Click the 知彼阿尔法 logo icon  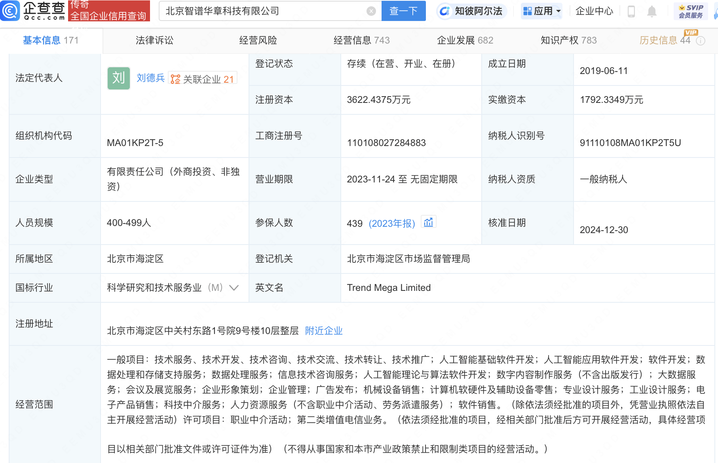click(x=445, y=11)
